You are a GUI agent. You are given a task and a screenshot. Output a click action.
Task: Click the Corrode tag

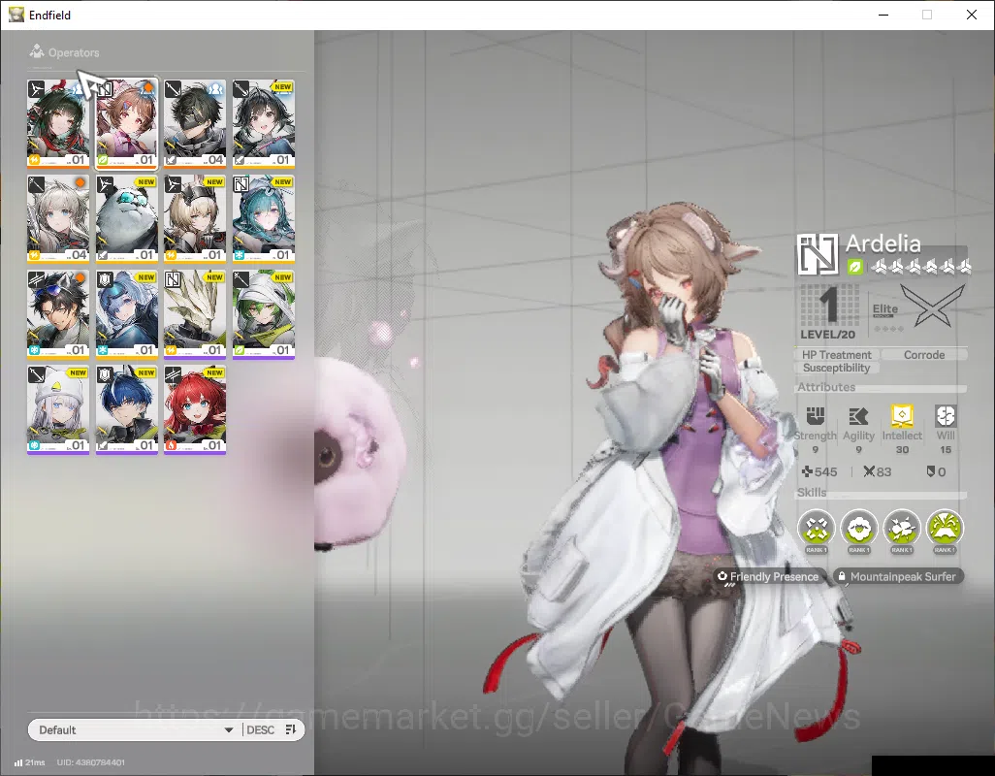tap(924, 355)
